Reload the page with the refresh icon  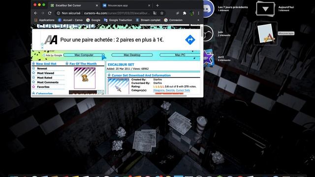point(50,13)
